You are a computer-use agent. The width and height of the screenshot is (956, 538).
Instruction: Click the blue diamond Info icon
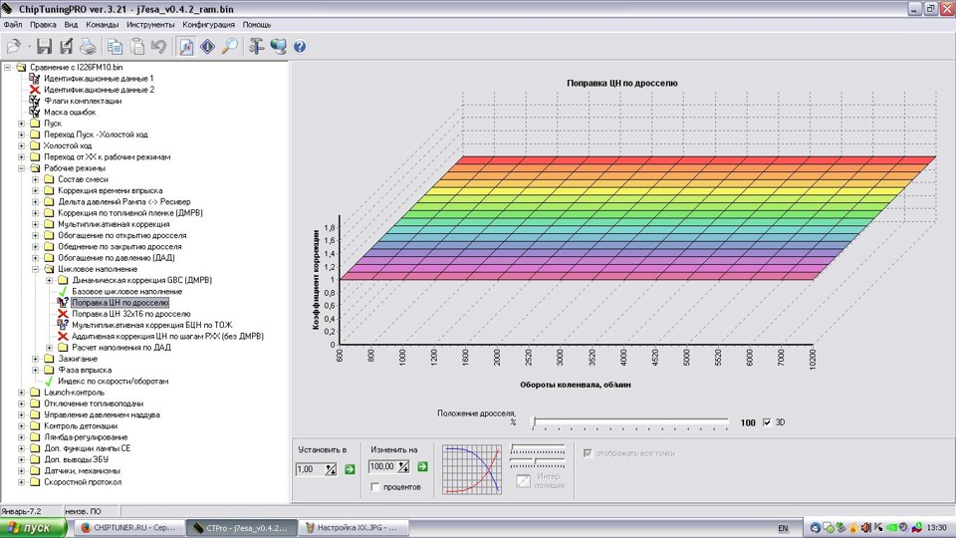(208, 46)
